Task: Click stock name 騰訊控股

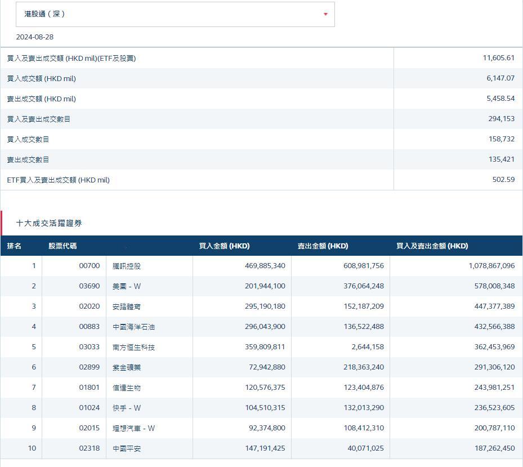Action: (127, 266)
